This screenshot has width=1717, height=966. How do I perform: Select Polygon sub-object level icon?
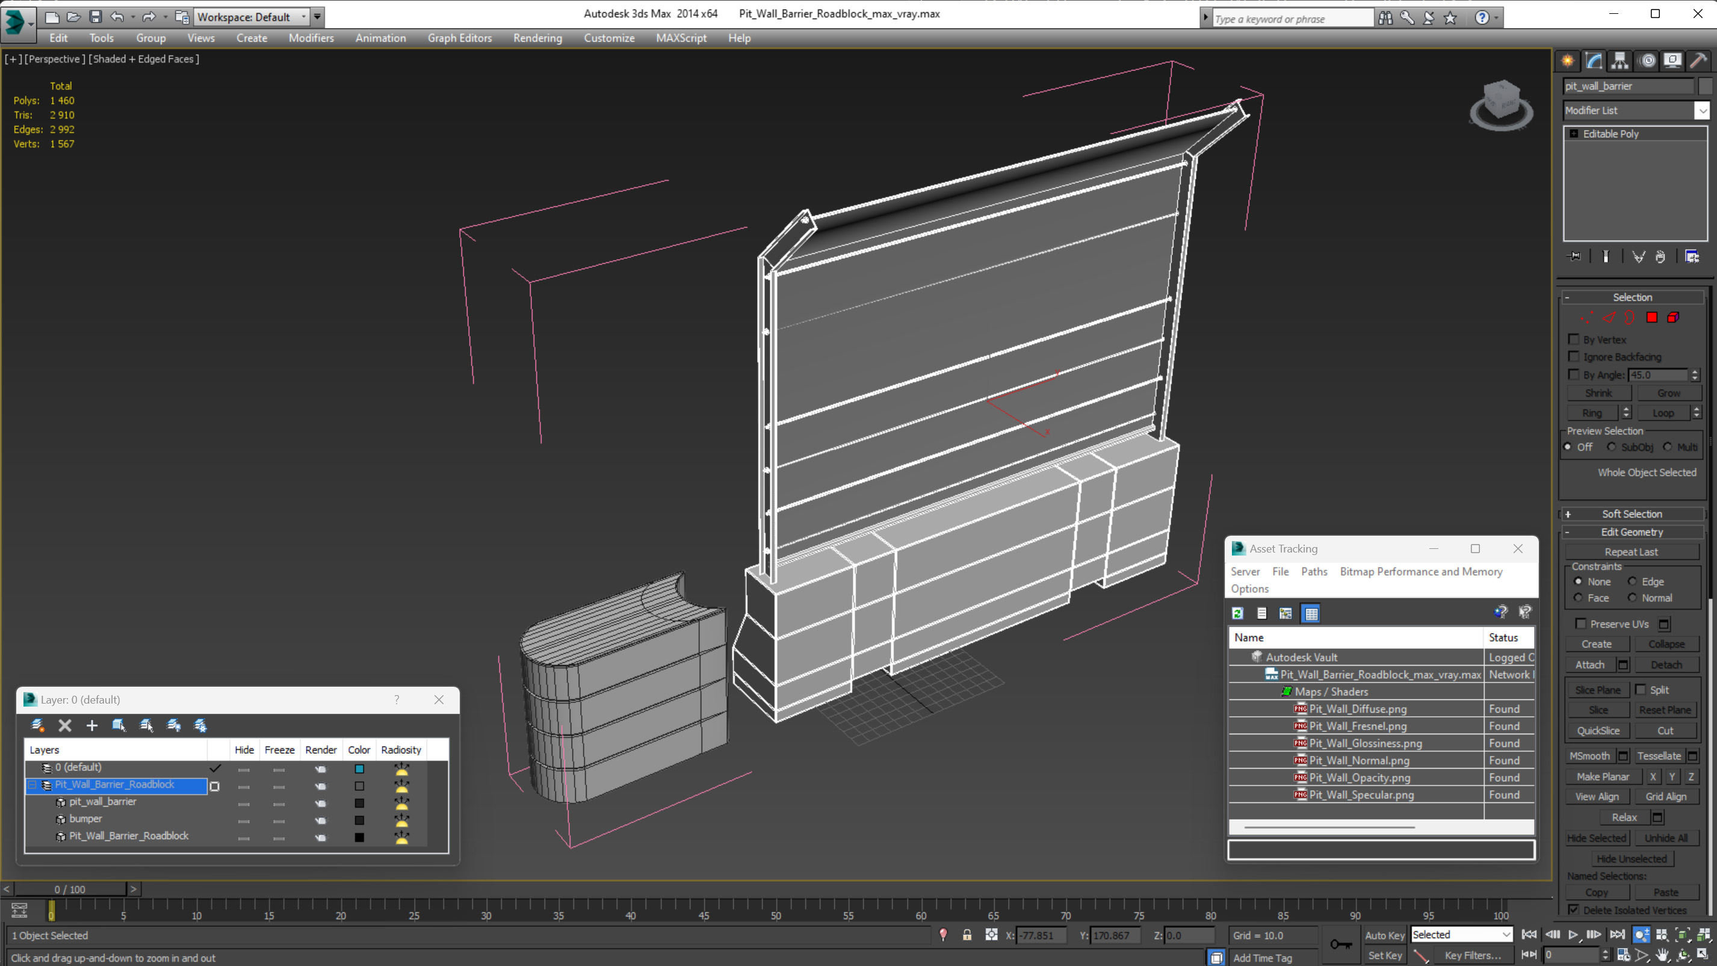(x=1651, y=317)
